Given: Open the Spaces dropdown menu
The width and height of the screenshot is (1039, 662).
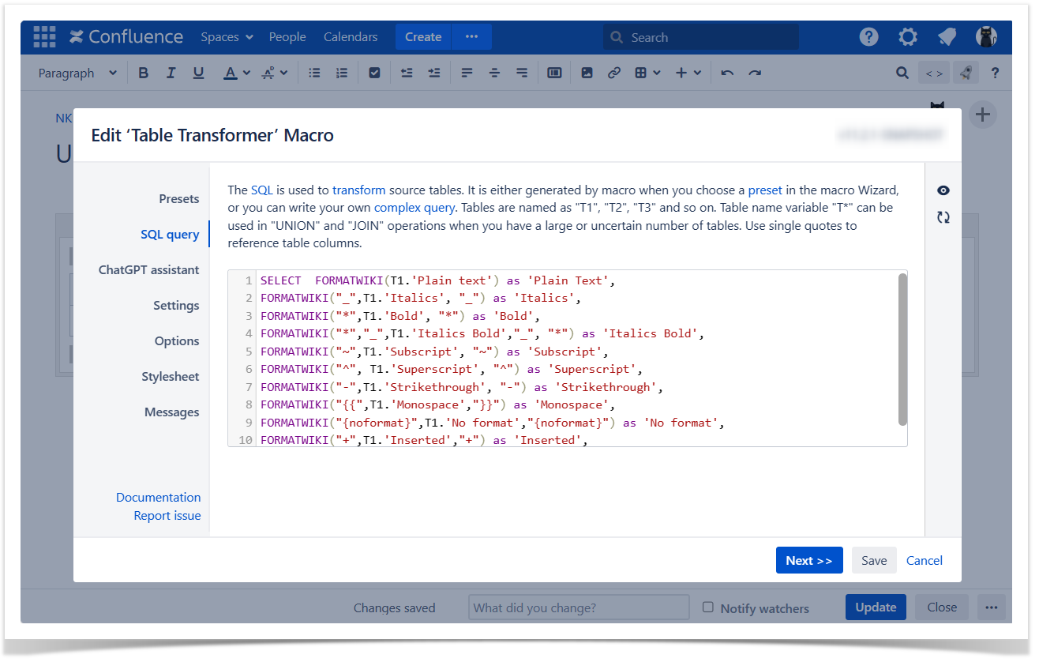Looking at the screenshot, I should pos(227,37).
